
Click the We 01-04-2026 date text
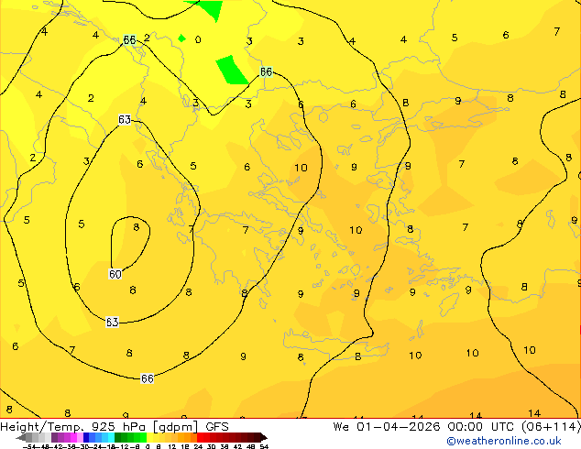click(x=387, y=427)
